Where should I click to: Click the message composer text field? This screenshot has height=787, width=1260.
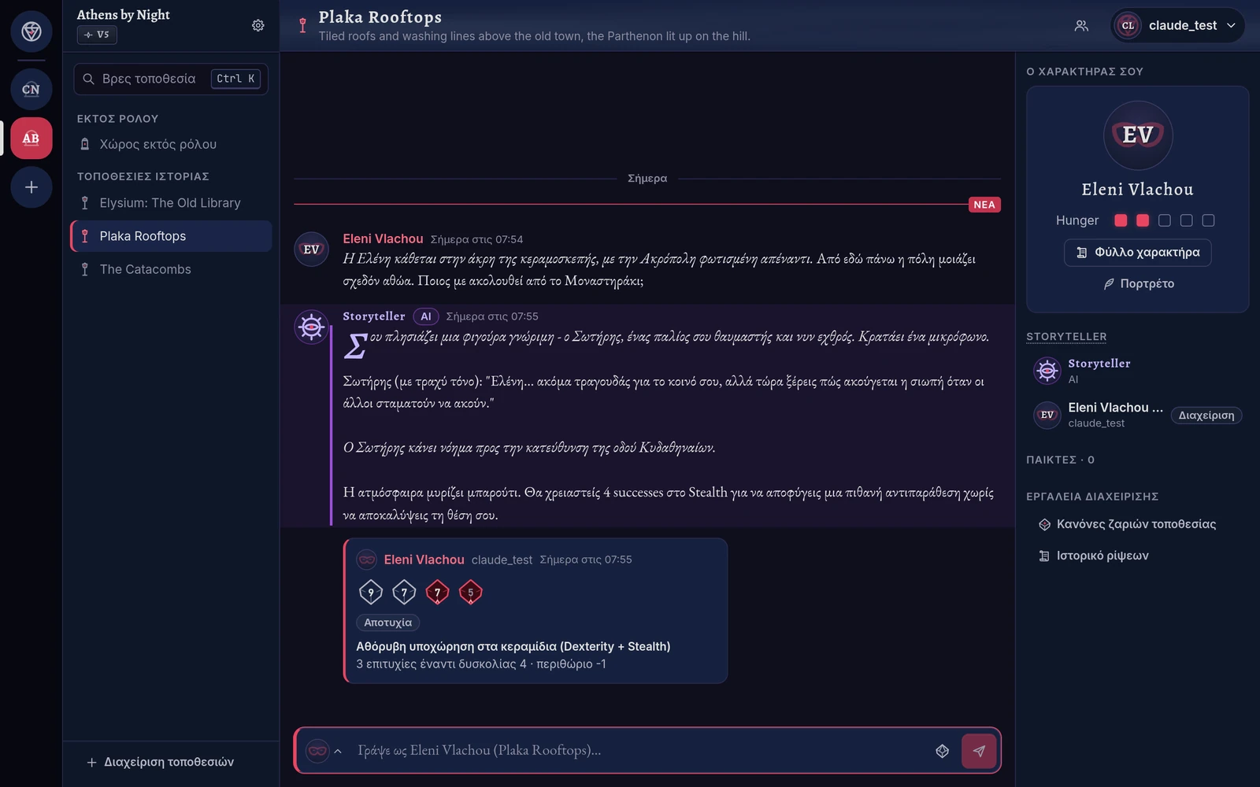[638, 751]
